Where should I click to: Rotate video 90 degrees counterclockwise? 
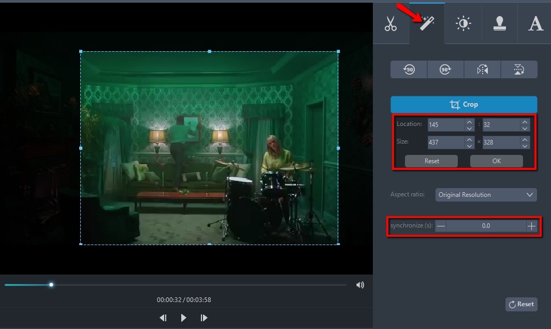pos(409,69)
